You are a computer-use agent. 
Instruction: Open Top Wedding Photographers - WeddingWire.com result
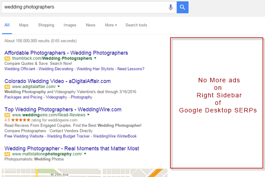click(63, 109)
